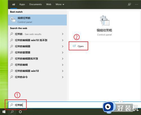Viewport: 141px width, 115px height.
Task: Select suggestion 组策略编辑器 win10 找不到
Action: tap(38, 40)
